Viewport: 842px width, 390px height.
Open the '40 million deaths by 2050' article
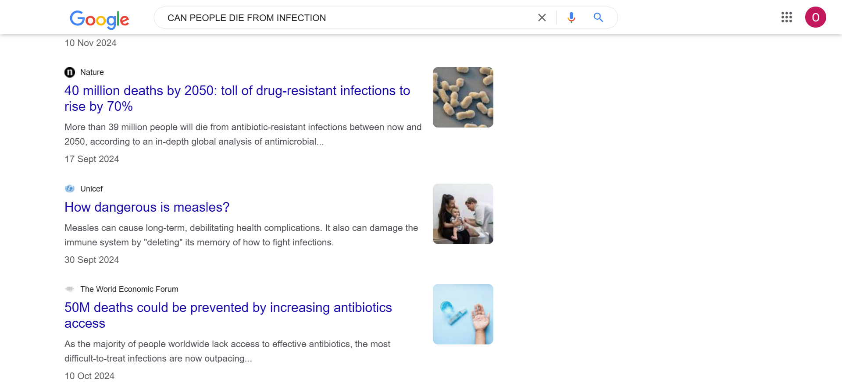237,99
